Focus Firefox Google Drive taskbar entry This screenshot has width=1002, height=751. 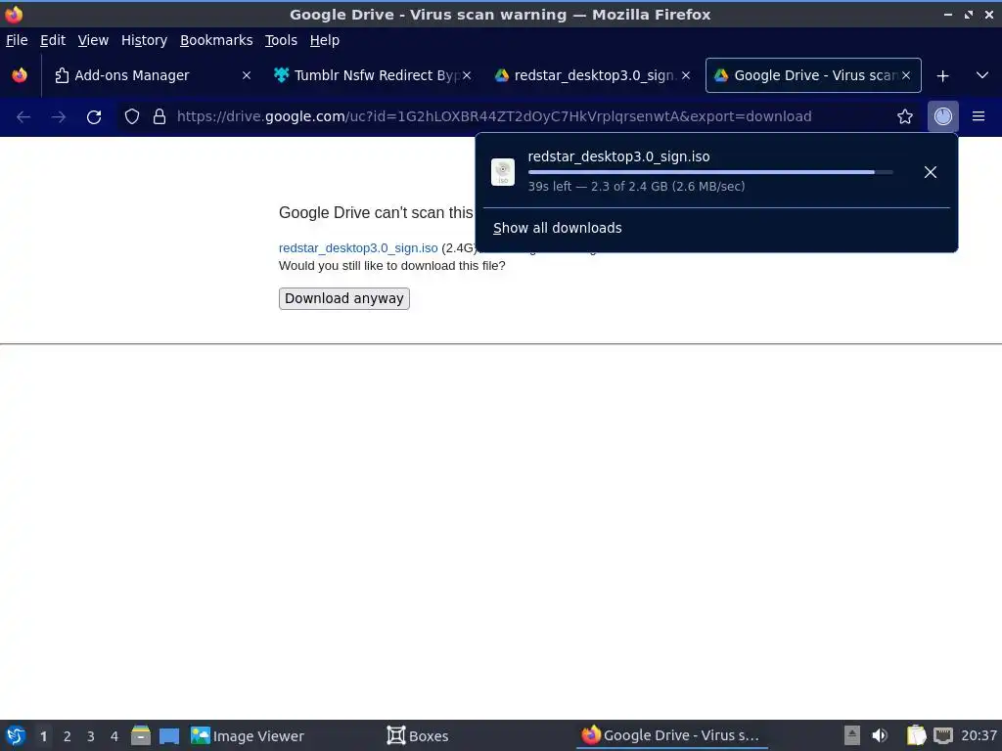671,735
